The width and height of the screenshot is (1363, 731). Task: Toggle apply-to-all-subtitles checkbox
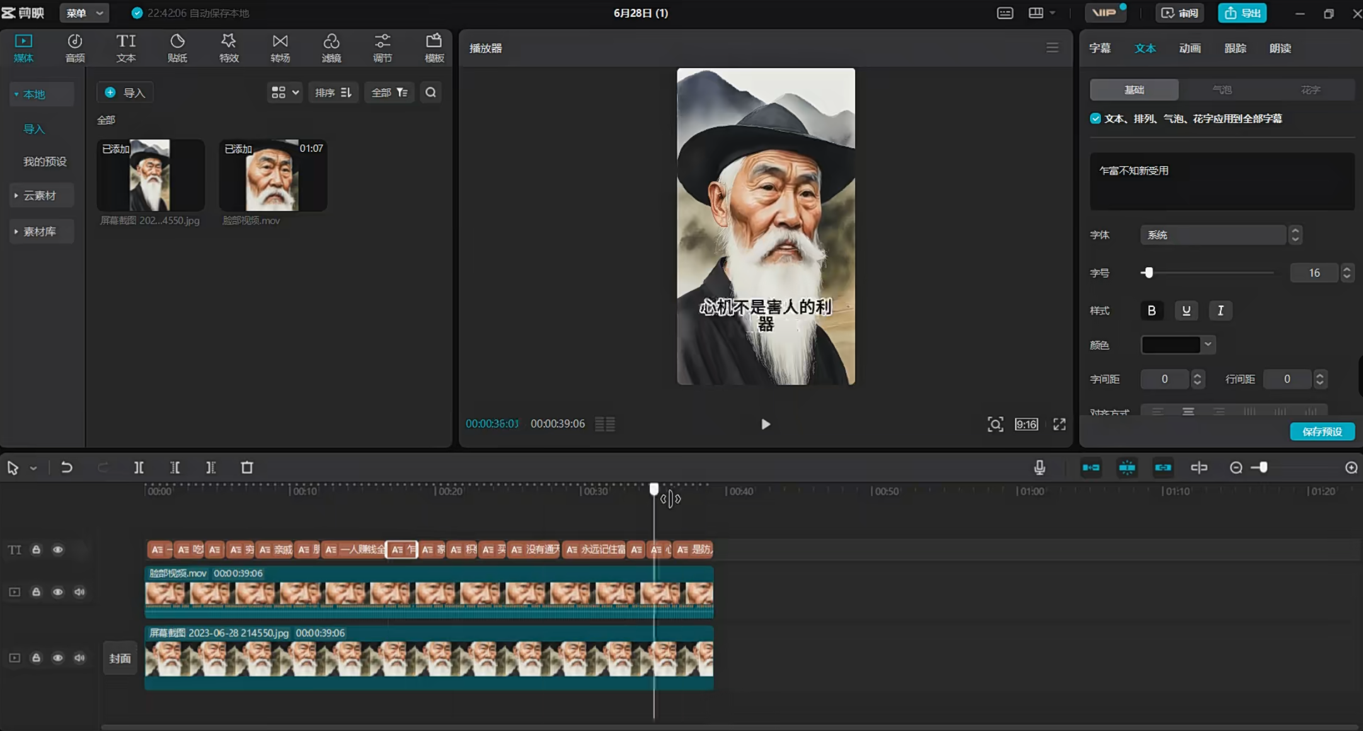(x=1096, y=118)
